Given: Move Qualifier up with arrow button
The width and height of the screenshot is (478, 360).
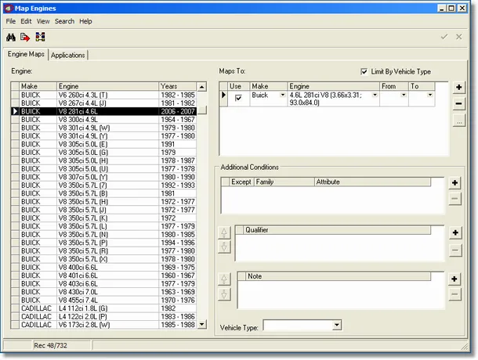Looking at the screenshot, I should [224, 232].
